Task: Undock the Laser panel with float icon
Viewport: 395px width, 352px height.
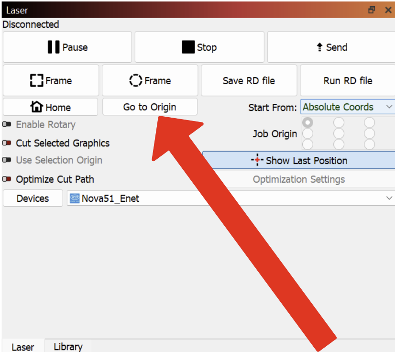Action: (372, 10)
